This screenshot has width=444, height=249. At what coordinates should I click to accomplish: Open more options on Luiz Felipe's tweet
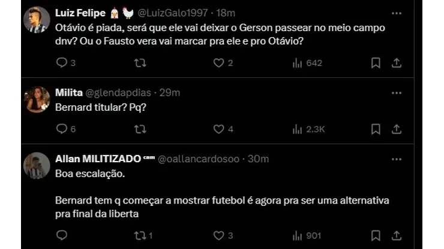click(x=397, y=13)
